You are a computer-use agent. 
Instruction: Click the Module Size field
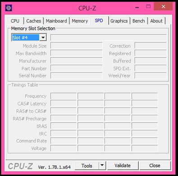(x=77, y=45)
